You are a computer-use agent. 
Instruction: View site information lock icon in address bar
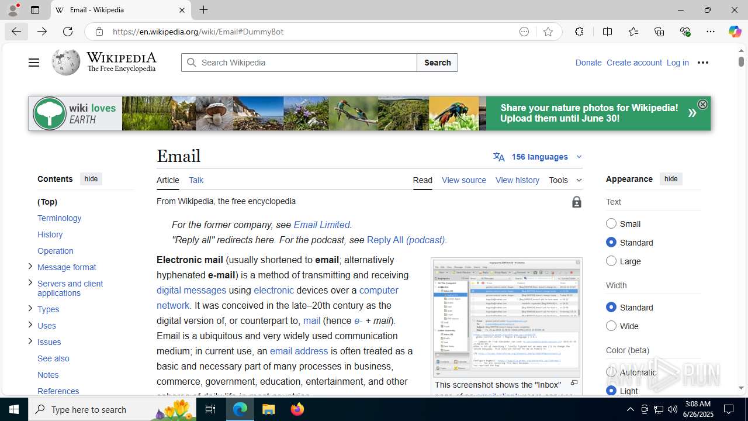coord(99,32)
